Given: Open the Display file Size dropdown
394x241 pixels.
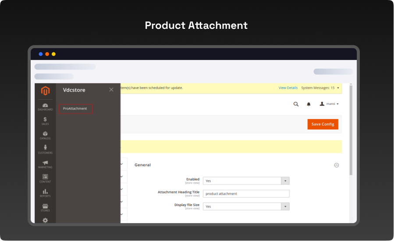Looking at the screenshot, I should point(246,206).
